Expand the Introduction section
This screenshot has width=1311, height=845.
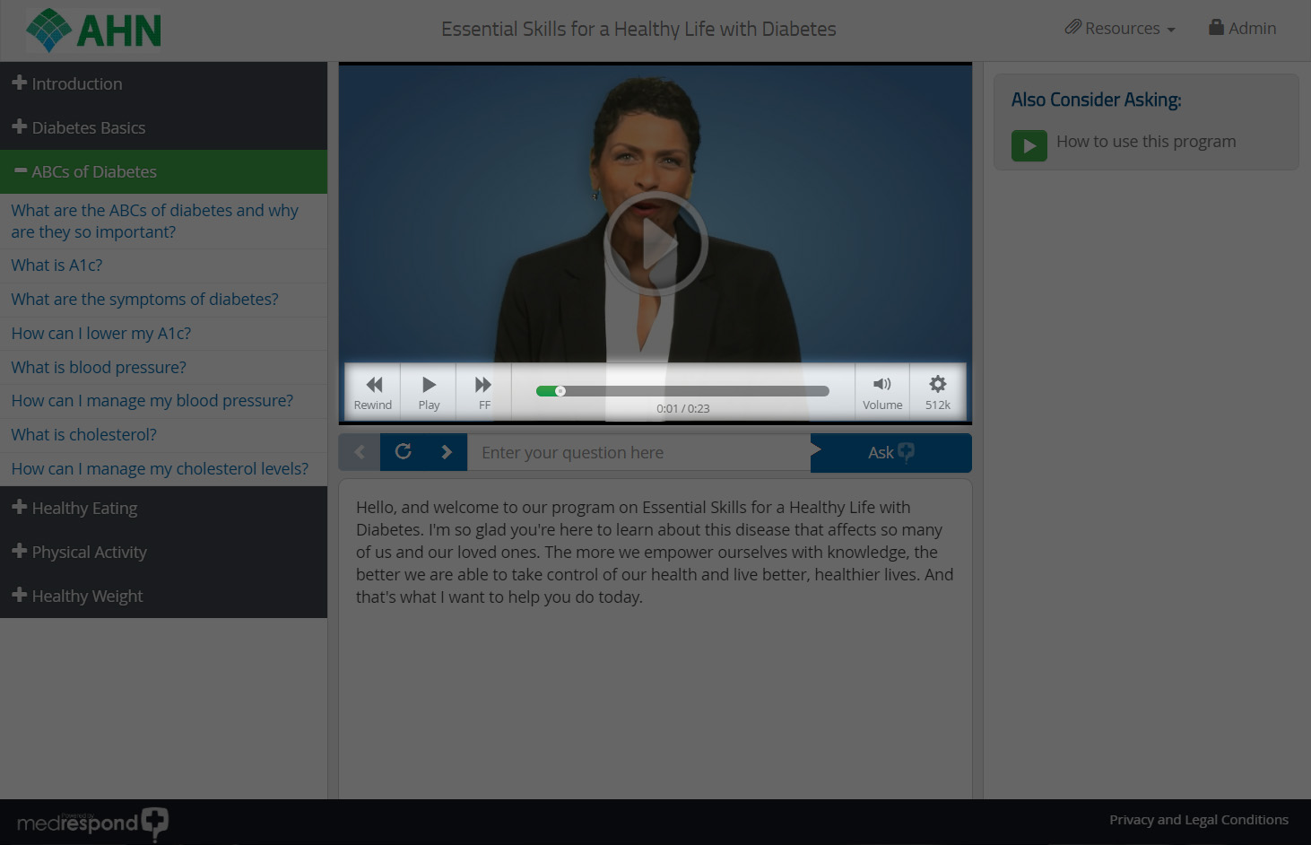(x=76, y=83)
